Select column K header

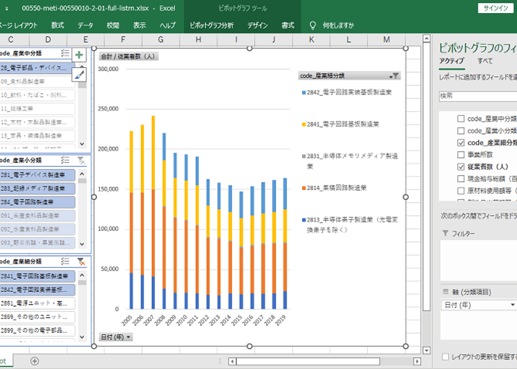click(x=311, y=40)
